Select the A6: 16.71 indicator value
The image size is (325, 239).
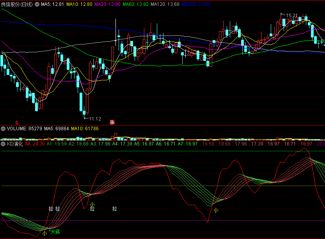166,144
